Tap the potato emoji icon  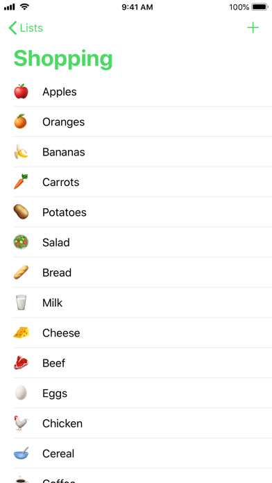click(x=21, y=212)
